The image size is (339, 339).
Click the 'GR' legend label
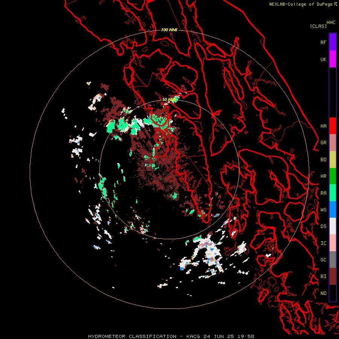pos(323,143)
